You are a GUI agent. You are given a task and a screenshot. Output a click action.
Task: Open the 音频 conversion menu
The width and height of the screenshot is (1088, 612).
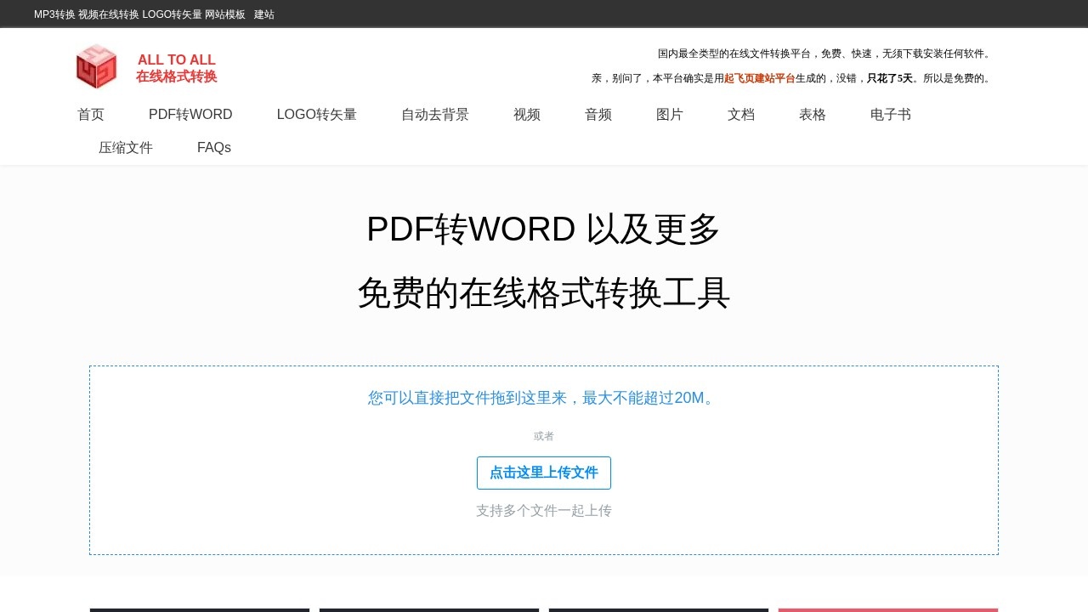pos(598,115)
